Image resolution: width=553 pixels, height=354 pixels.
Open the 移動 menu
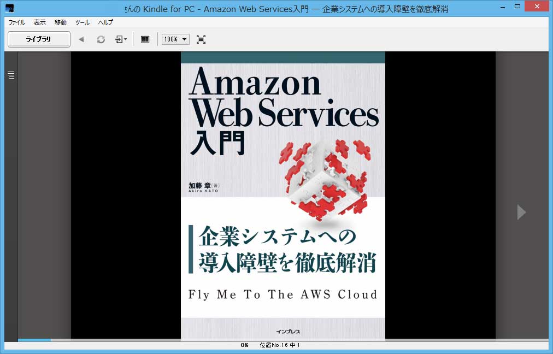pos(60,22)
